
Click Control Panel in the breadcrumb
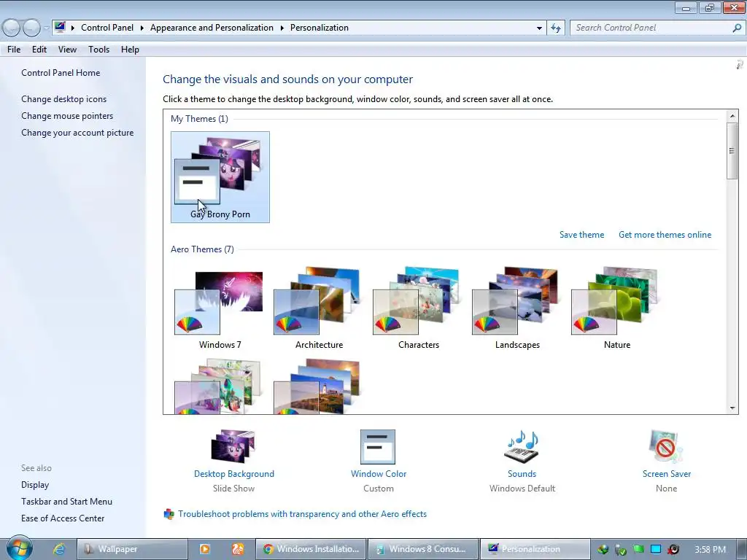click(x=107, y=28)
